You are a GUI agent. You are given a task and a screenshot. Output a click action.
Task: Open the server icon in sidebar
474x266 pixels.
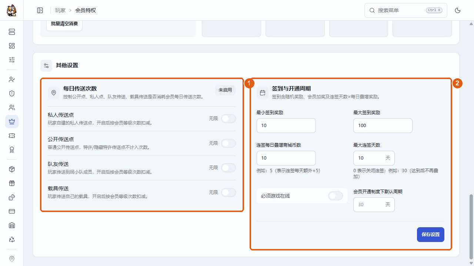click(x=12, y=32)
